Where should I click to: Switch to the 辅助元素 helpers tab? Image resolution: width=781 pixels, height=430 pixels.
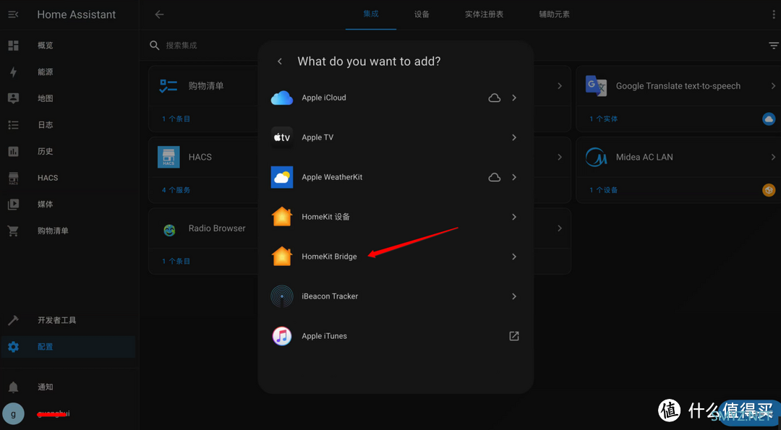pyautogui.click(x=555, y=14)
